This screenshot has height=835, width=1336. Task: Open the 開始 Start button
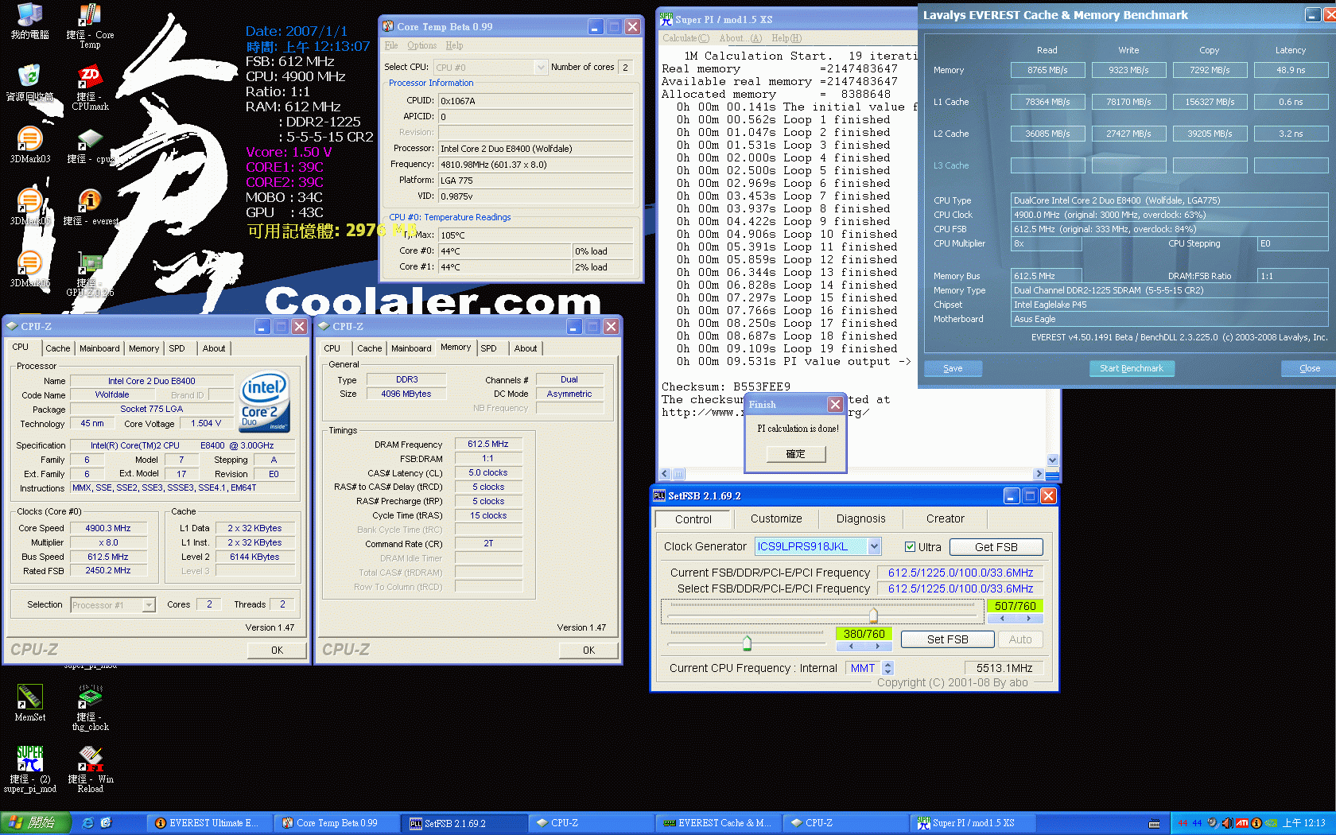coord(36,823)
